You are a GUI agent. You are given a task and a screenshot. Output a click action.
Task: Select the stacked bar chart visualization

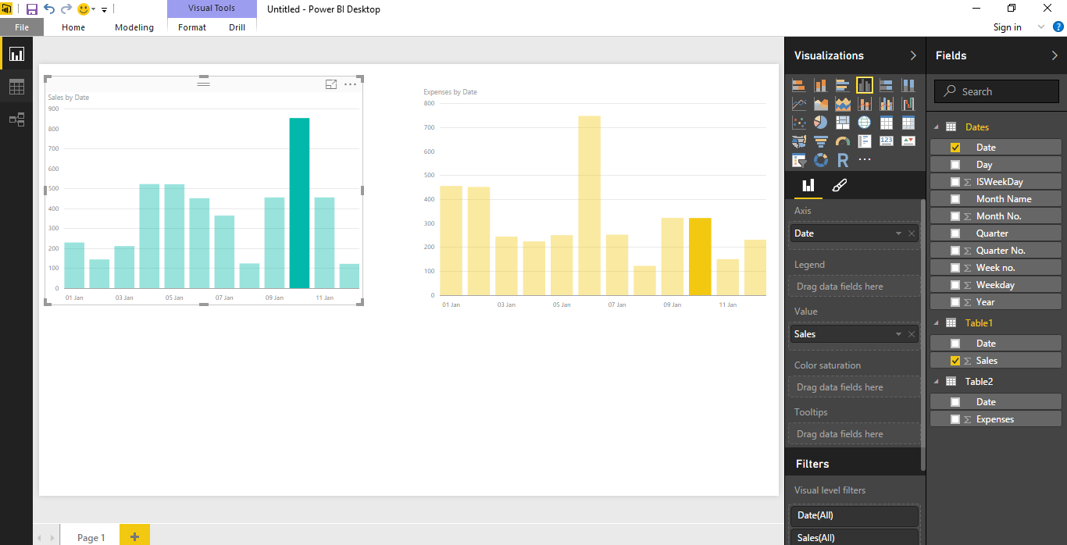click(798, 85)
